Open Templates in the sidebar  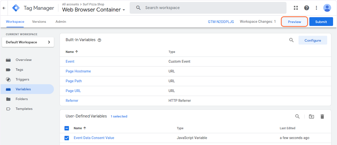[24, 109]
